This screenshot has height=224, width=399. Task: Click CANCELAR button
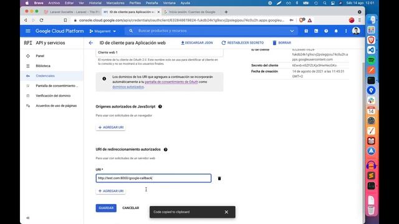pyautogui.click(x=130, y=208)
